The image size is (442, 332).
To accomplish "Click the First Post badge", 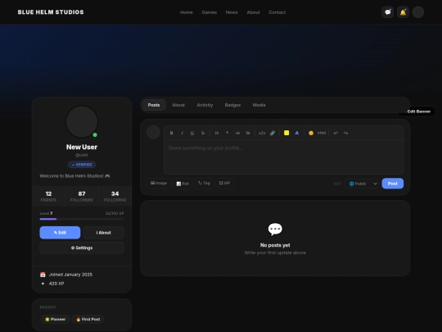I will (x=88, y=320).
